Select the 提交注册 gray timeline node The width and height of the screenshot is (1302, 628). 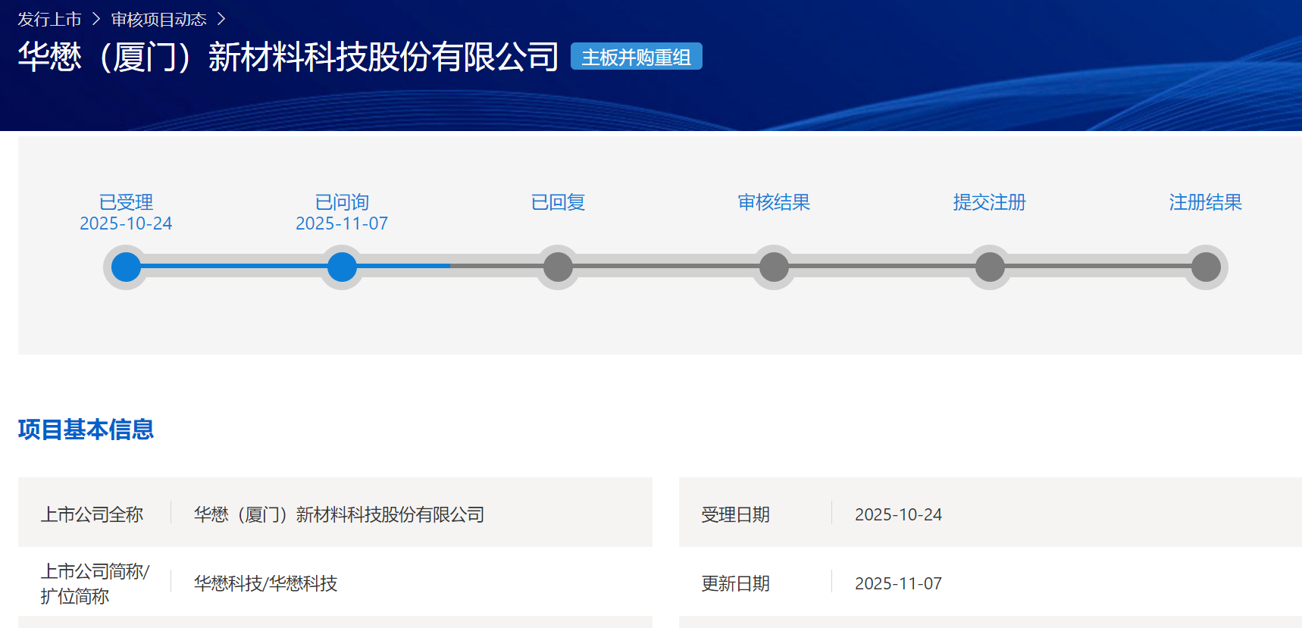990,267
